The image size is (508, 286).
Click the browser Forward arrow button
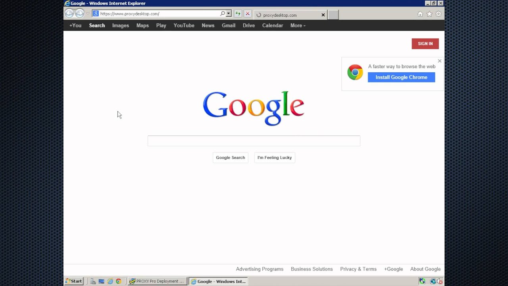80,14
